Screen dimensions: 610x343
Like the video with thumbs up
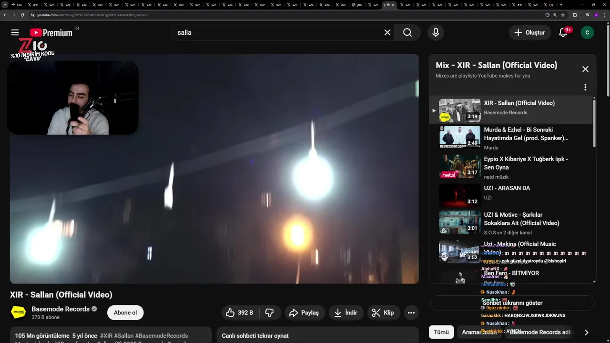click(x=240, y=313)
